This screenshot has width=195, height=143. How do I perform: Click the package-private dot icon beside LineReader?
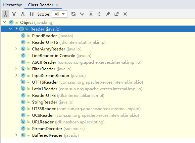[28, 55]
